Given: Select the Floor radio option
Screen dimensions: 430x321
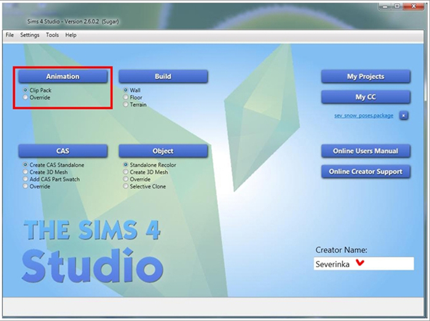Looking at the screenshot, I should pyautogui.click(x=126, y=98).
